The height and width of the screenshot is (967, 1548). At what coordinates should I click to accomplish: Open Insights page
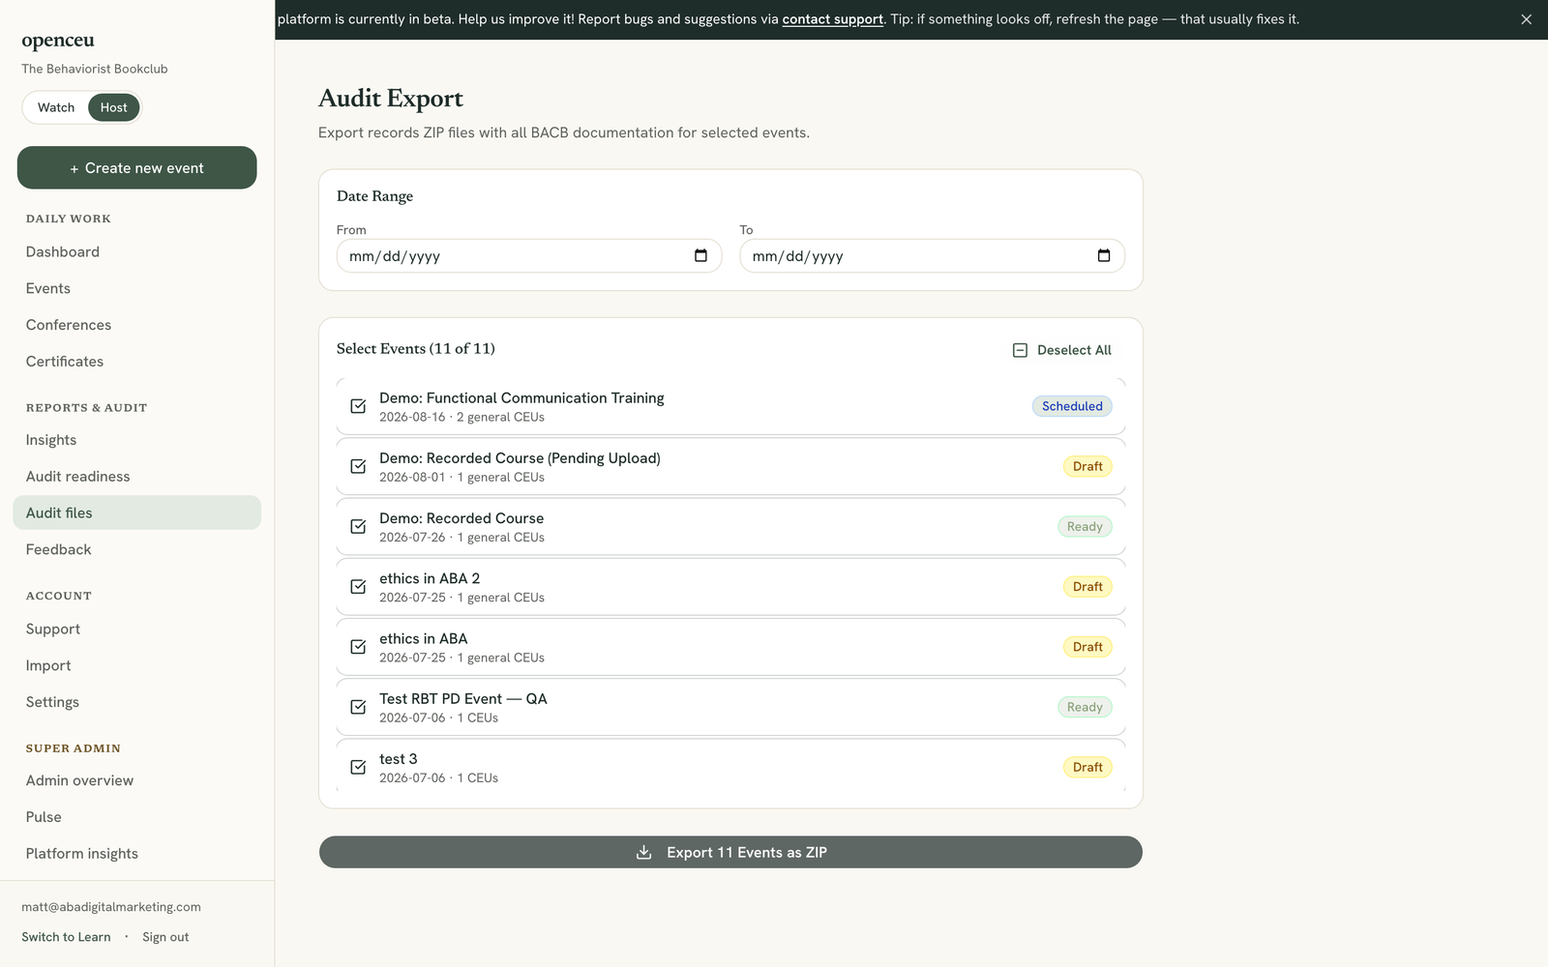click(137, 440)
